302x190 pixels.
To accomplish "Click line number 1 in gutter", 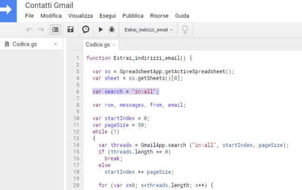I will coord(78,58).
